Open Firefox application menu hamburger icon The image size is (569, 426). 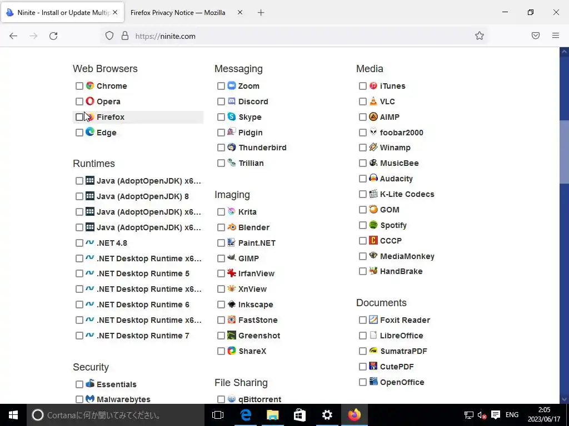(x=556, y=35)
